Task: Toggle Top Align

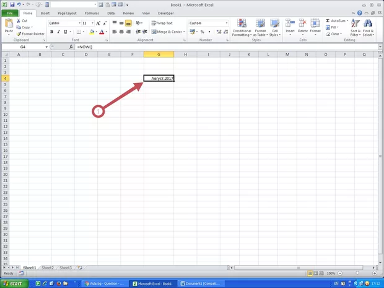Action: click(115, 23)
